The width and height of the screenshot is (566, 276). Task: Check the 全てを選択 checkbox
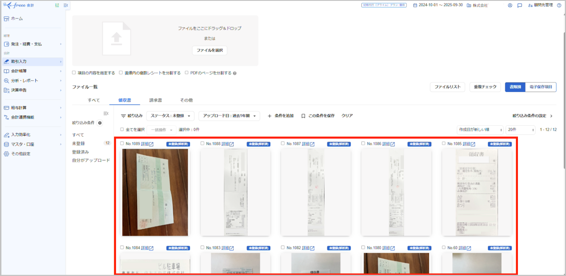122,130
